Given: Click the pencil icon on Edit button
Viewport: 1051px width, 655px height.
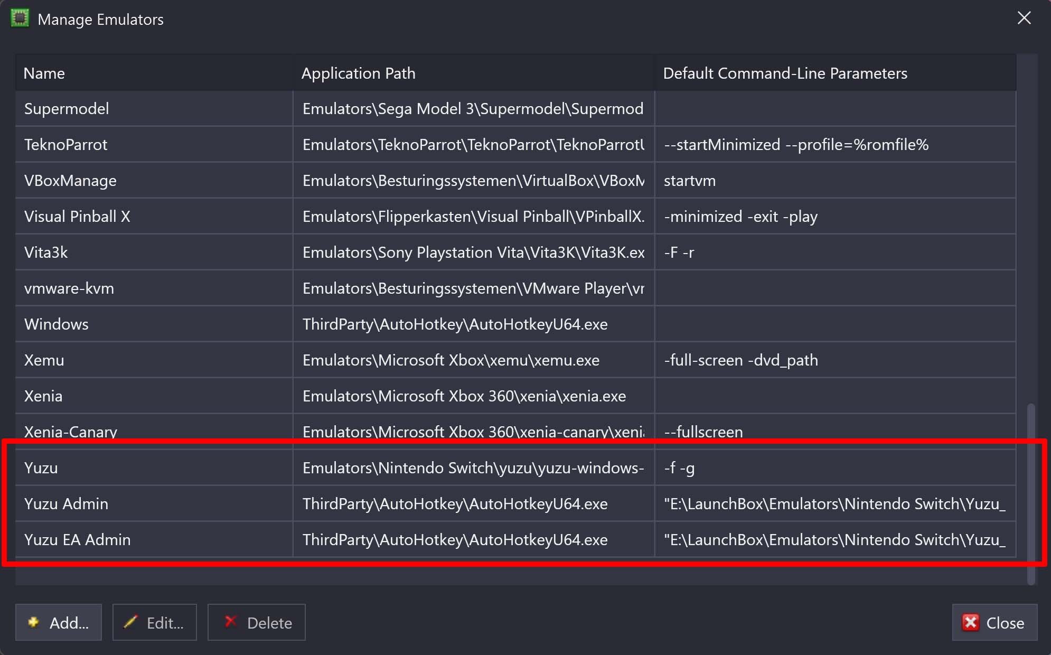Looking at the screenshot, I should coord(130,622).
